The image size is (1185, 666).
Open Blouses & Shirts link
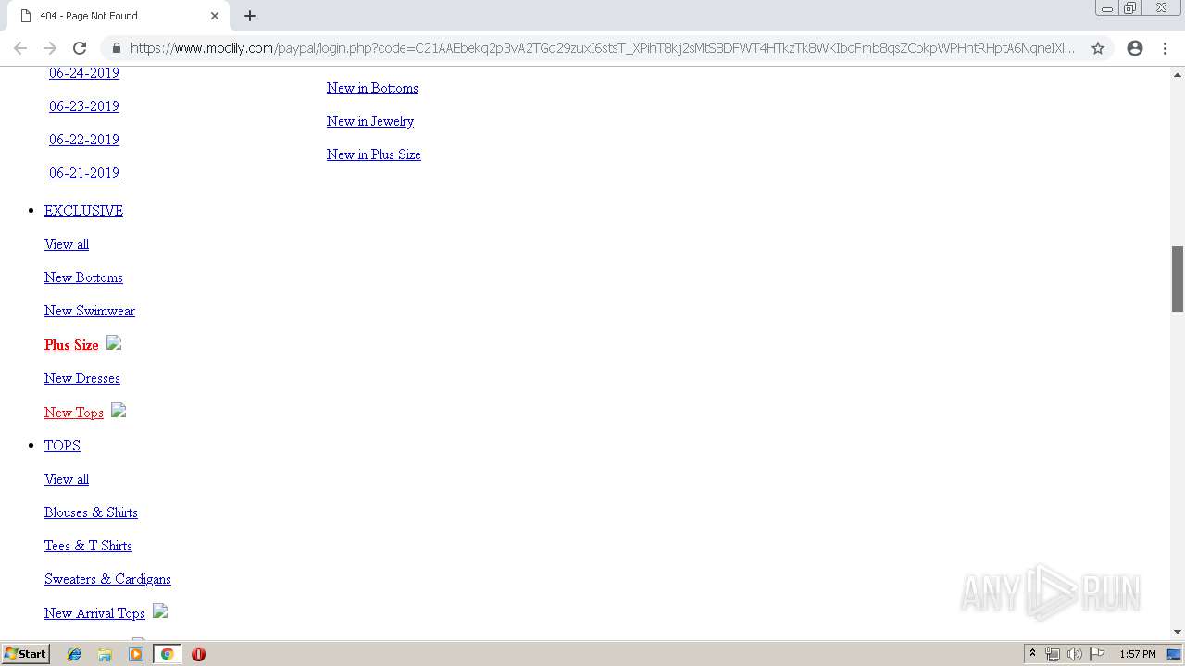pyautogui.click(x=91, y=512)
